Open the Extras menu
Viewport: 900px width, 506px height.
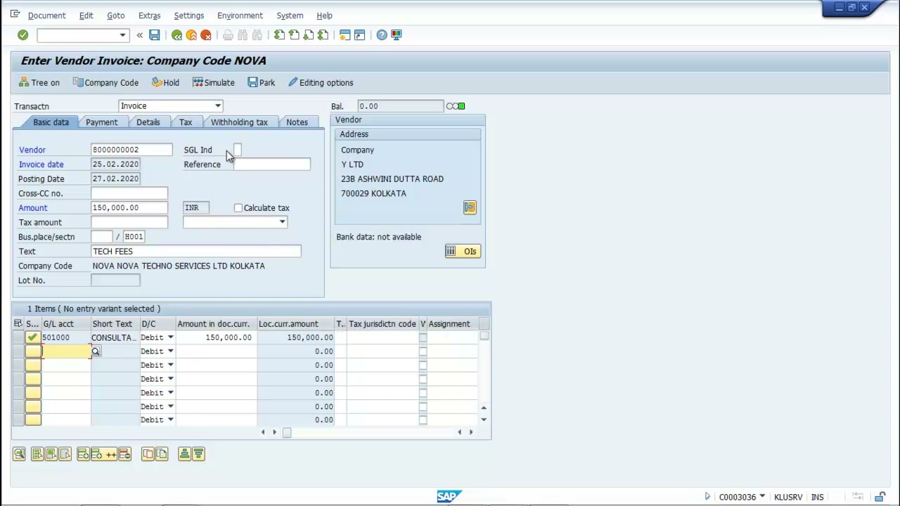pyautogui.click(x=149, y=15)
